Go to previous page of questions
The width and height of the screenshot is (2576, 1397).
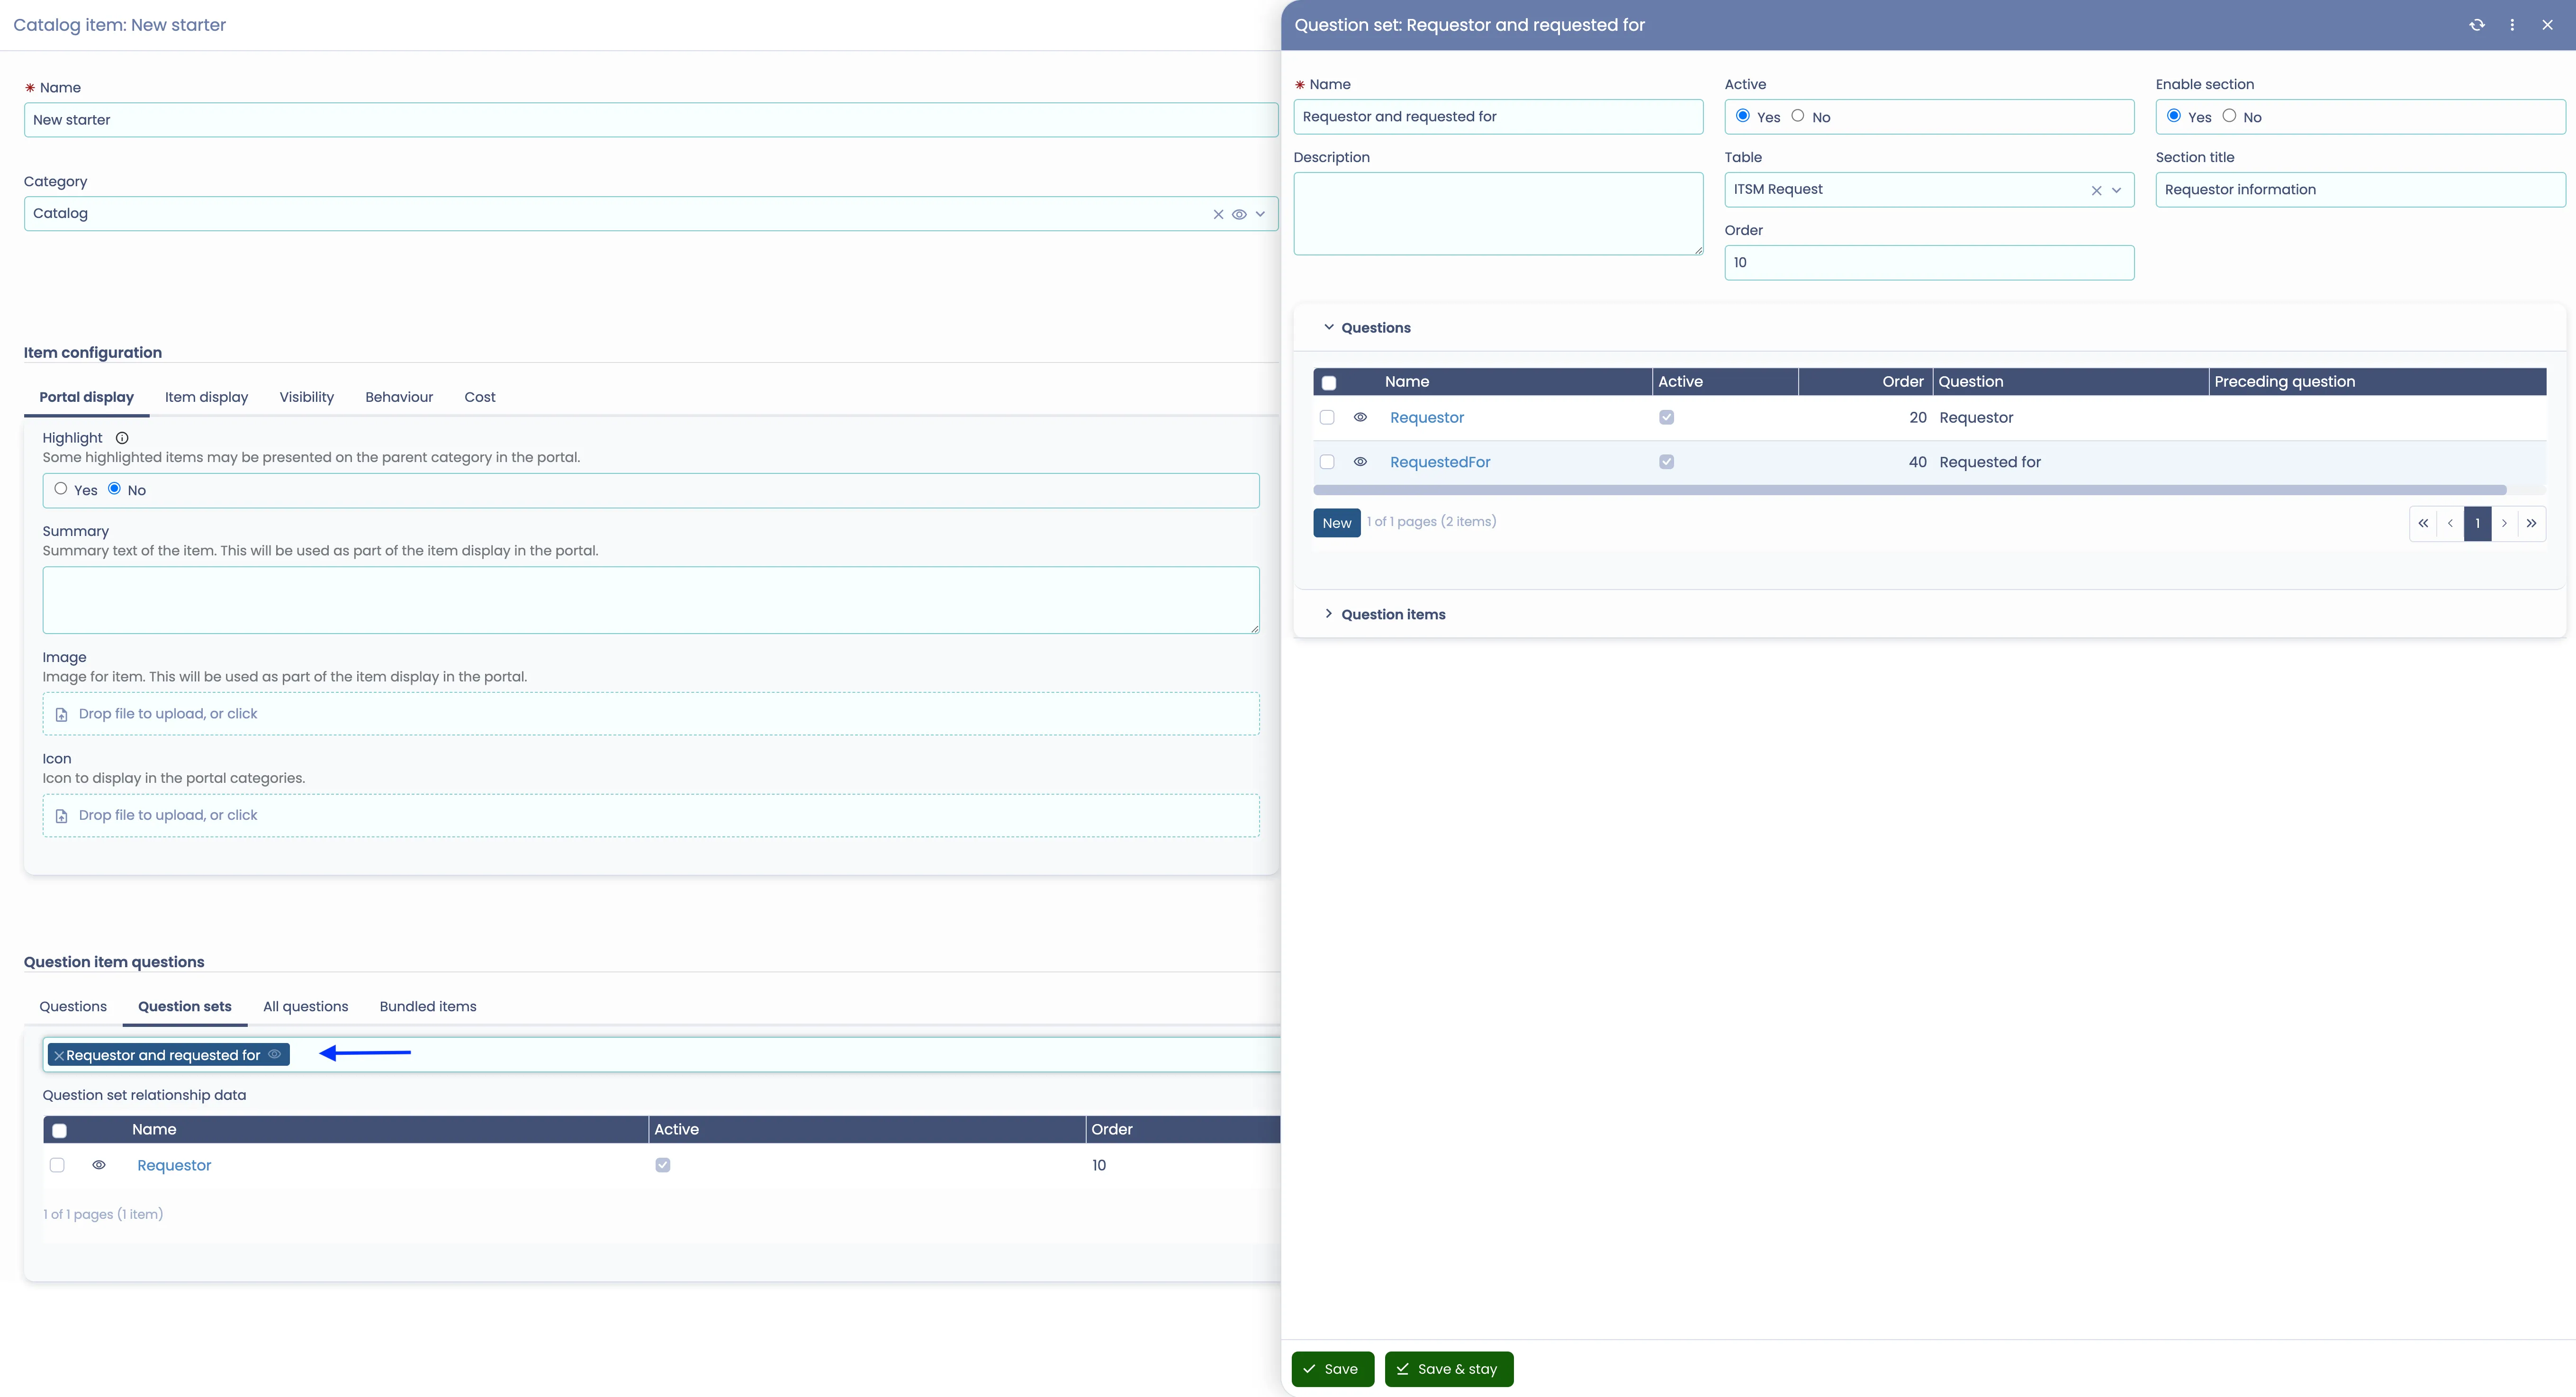click(2450, 523)
